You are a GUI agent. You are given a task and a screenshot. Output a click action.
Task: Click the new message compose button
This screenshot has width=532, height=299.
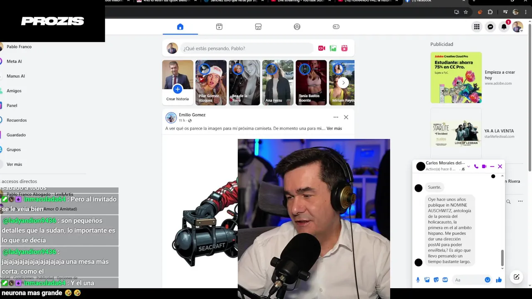click(517, 277)
